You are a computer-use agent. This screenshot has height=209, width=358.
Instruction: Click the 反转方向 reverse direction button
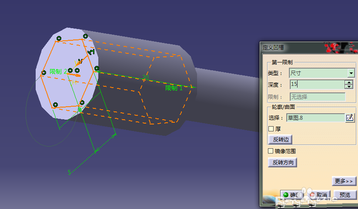[283, 162]
